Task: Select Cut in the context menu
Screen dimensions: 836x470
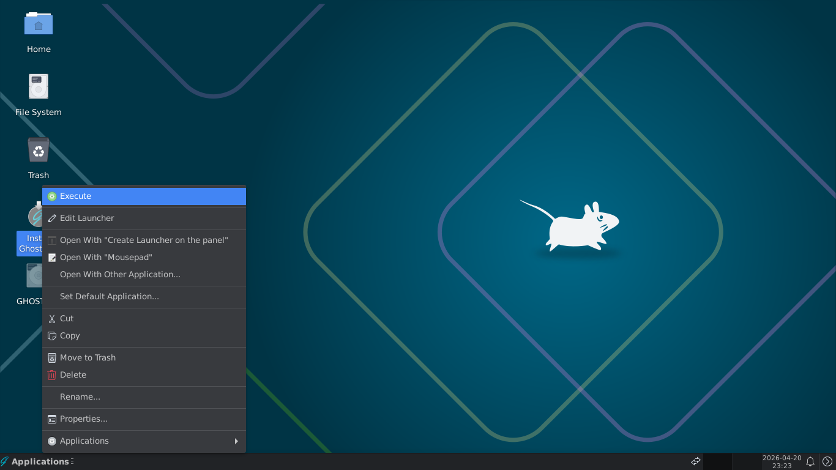Action: coord(144,319)
